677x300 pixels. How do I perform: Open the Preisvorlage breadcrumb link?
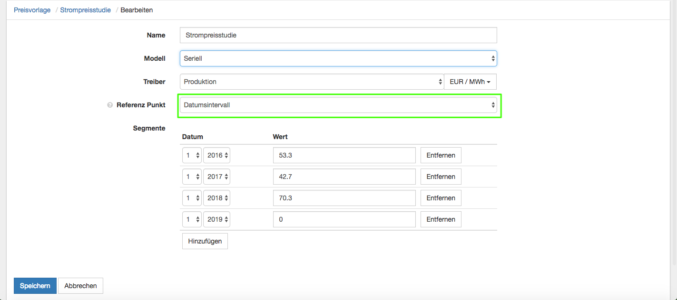(32, 10)
